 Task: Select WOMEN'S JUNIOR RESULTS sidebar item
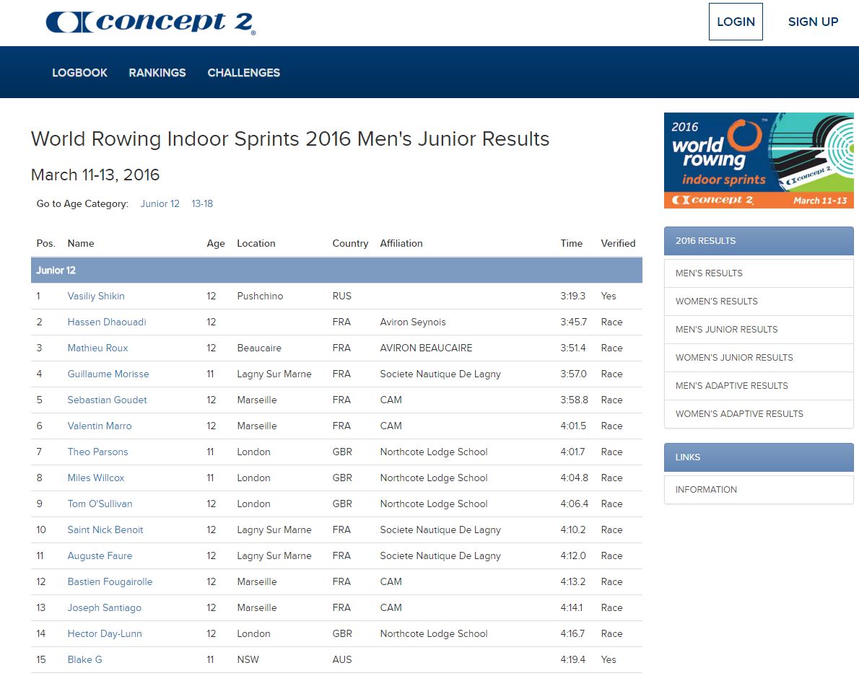tap(758, 358)
